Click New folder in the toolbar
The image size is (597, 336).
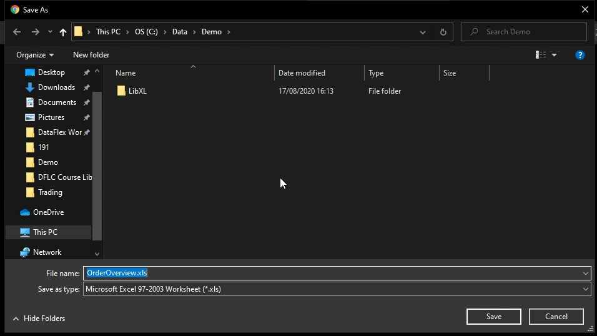click(x=91, y=55)
